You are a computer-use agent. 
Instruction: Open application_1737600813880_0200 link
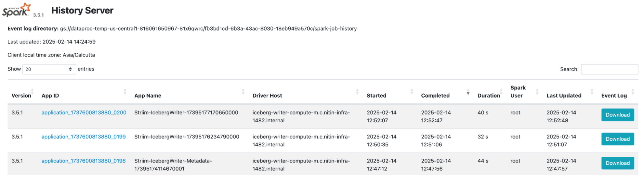pos(84,113)
